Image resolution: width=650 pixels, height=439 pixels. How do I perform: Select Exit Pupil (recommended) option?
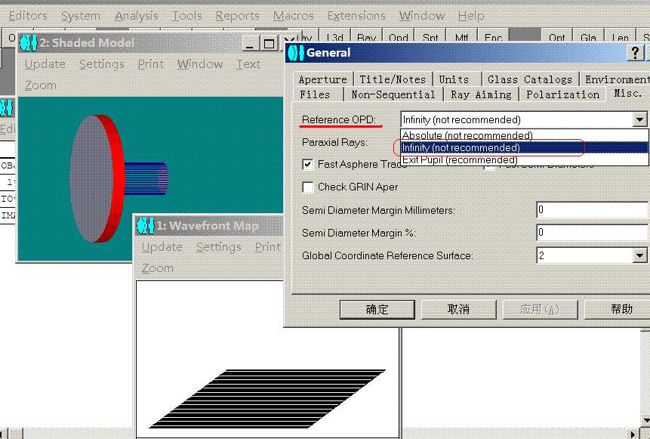click(525, 159)
